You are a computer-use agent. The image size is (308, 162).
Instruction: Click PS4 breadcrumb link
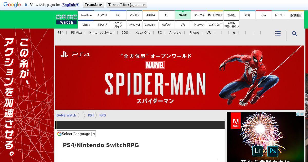point(91,115)
